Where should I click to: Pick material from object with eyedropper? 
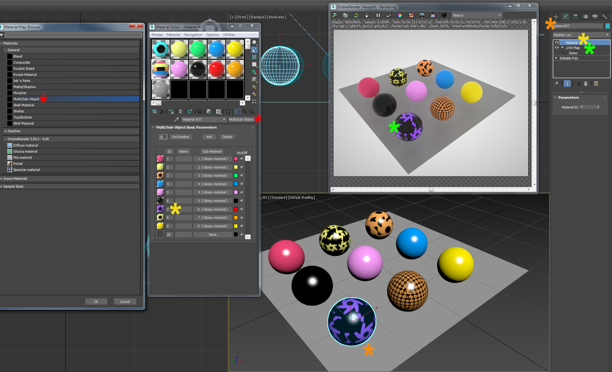click(x=176, y=119)
